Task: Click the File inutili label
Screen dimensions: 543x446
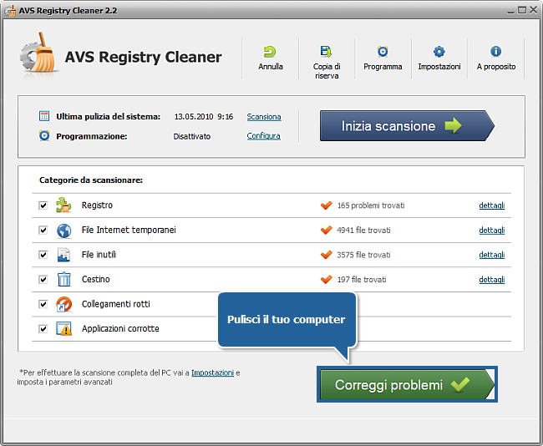Action: [x=99, y=255]
